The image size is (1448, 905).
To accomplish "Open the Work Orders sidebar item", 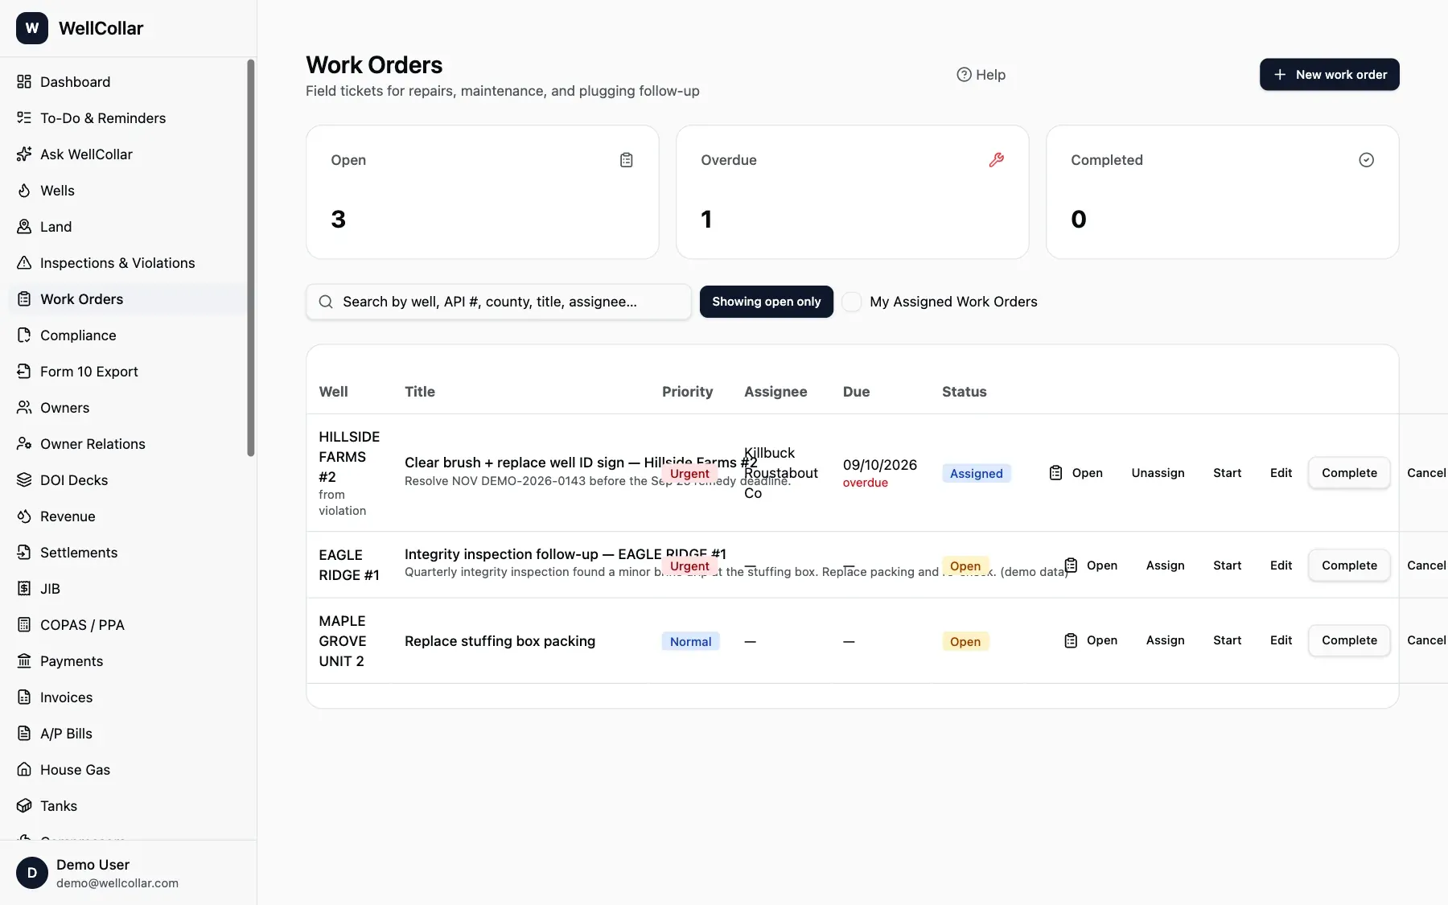I will (x=129, y=298).
